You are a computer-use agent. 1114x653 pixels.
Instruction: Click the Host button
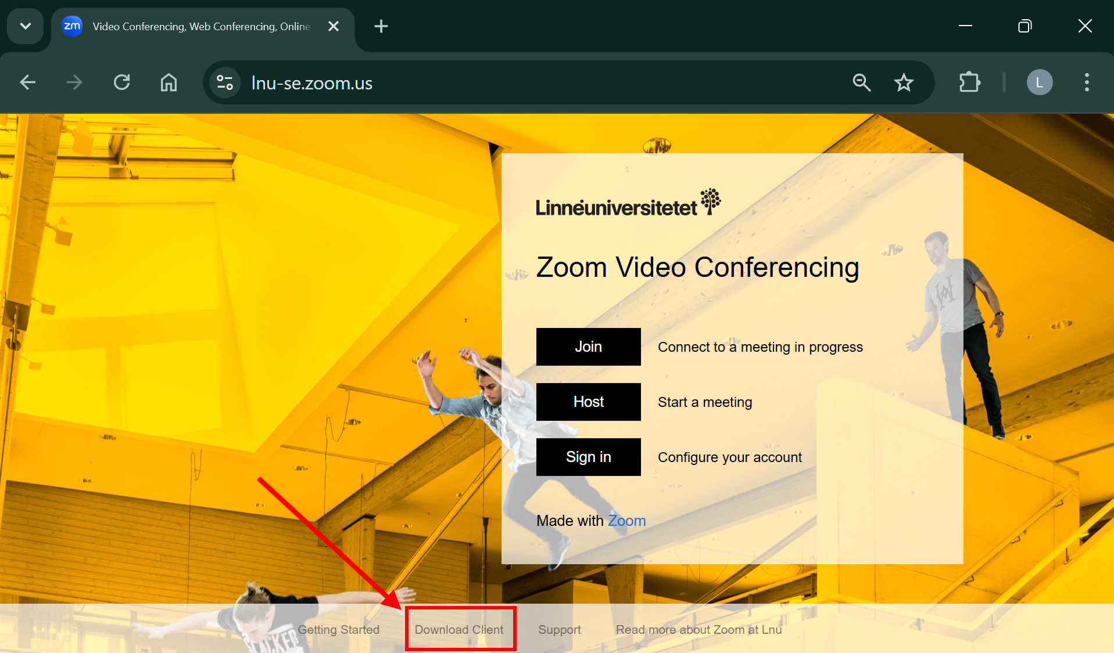588,402
